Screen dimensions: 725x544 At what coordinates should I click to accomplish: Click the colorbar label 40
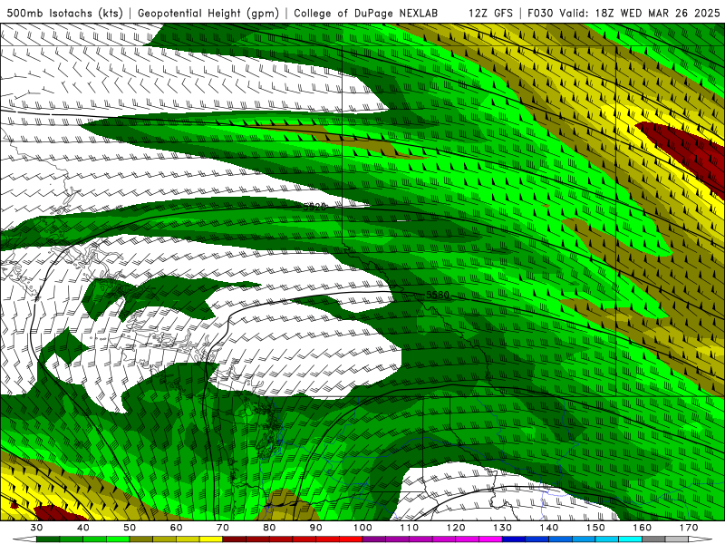point(83,528)
